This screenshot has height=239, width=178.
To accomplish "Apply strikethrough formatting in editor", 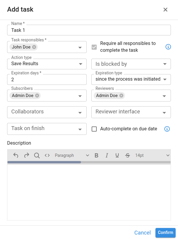I will coord(128,155).
